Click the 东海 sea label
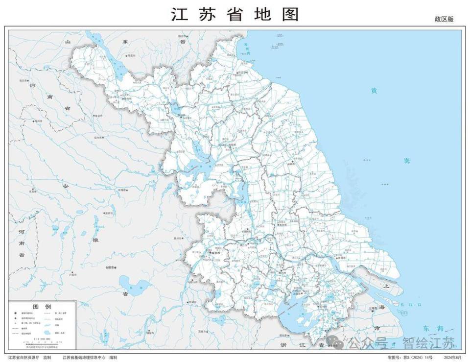This screenshot has width=470, height=362. [433, 328]
